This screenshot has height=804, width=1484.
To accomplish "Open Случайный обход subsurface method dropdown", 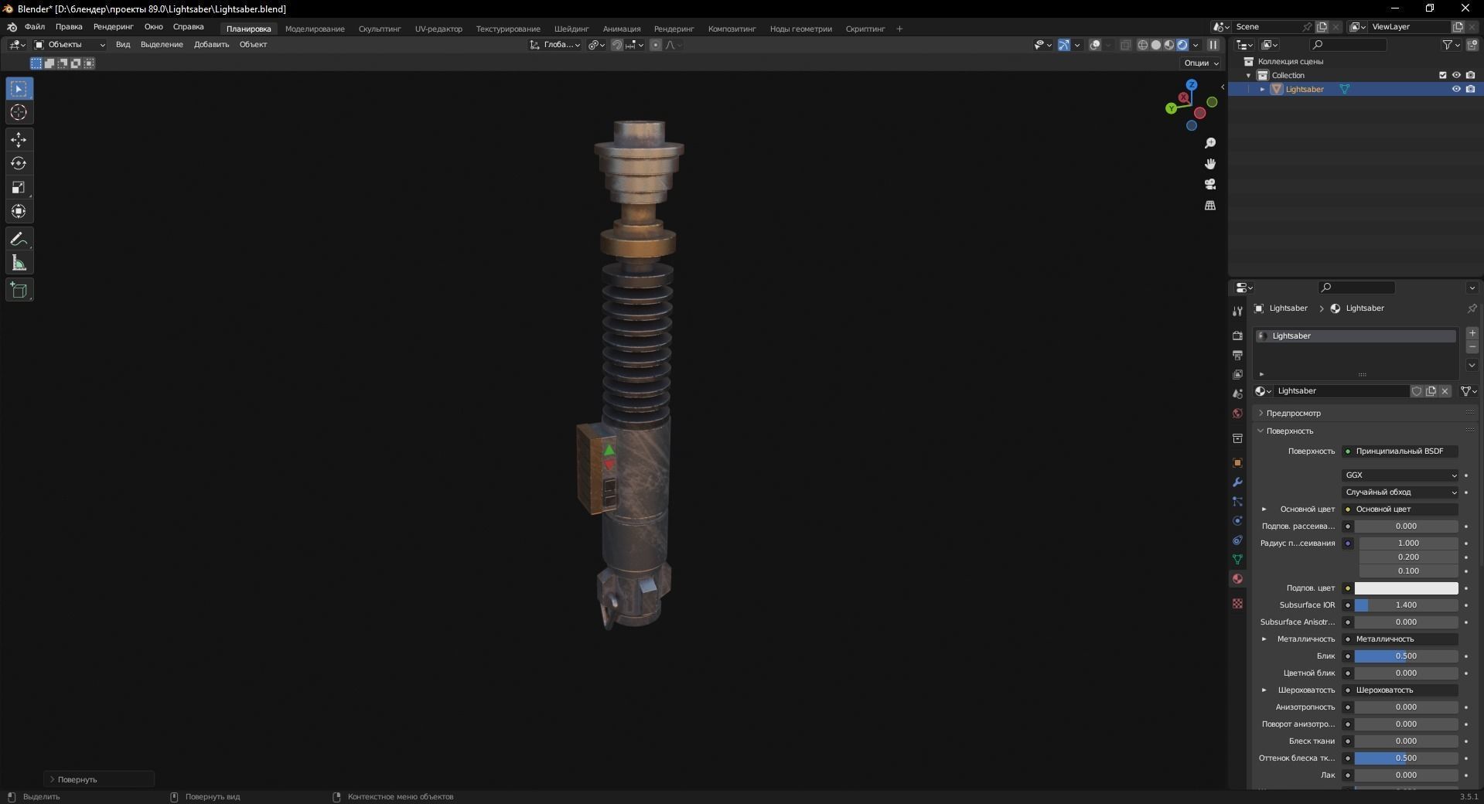I will (1400, 492).
